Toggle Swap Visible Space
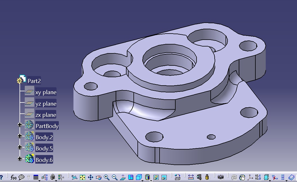 164,177
